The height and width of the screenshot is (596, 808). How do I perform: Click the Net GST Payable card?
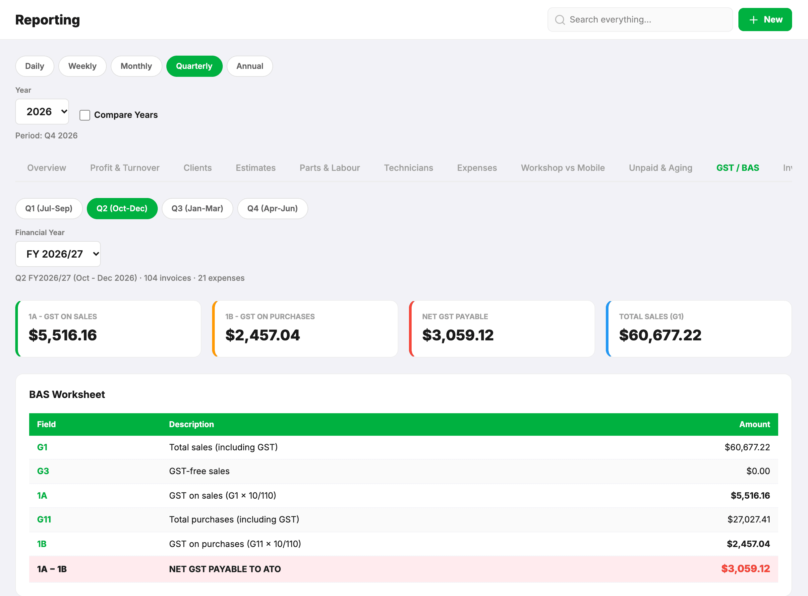(502, 329)
